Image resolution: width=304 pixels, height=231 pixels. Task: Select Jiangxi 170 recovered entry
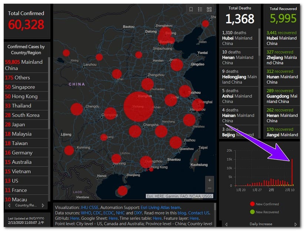(282, 132)
